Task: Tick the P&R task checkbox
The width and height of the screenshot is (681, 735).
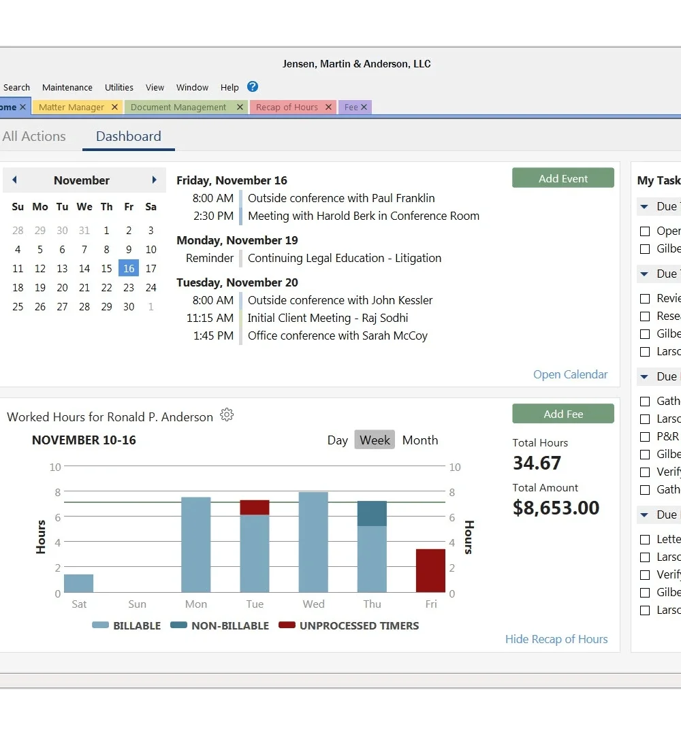Action: click(x=645, y=437)
